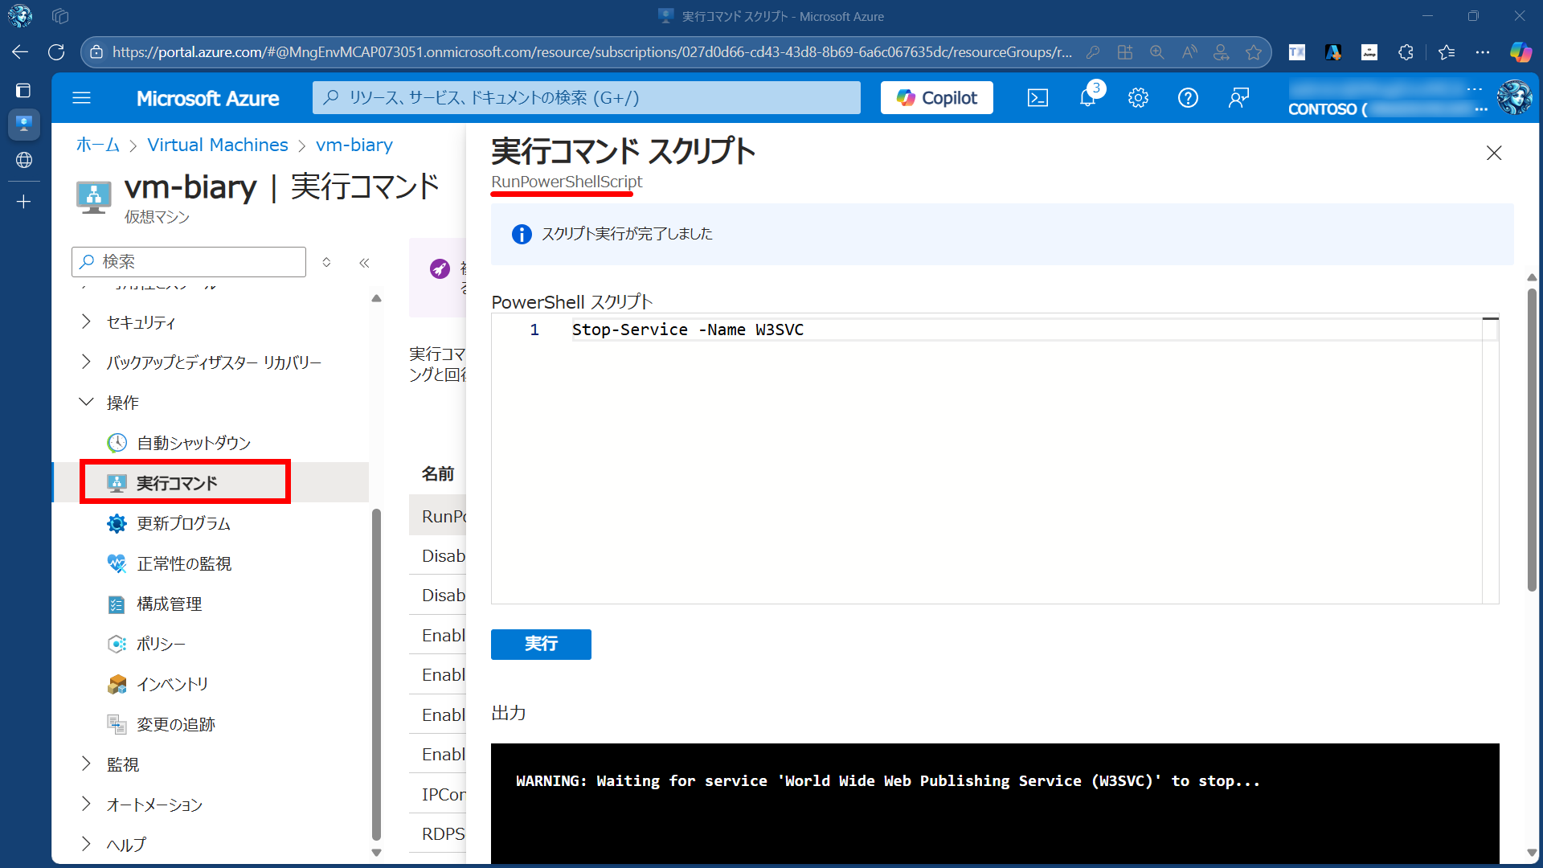Open the feedback icon in the Azure header
Viewport: 1543px width, 868px height.
[1238, 98]
